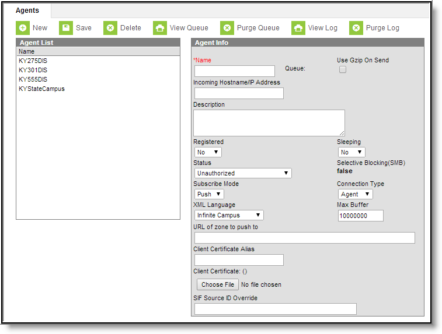This screenshot has width=442, height=334.
Task: Click the No file chosen text
Action: 261,285
